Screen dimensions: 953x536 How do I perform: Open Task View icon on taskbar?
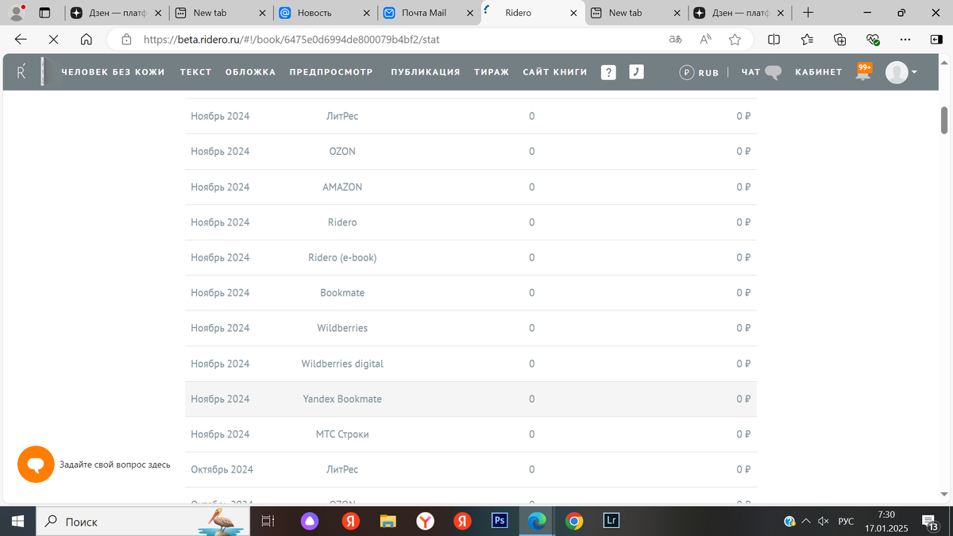(268, 522)
